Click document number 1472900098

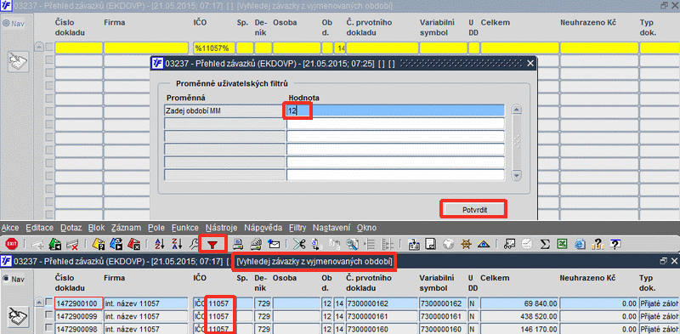click(78, 328)
